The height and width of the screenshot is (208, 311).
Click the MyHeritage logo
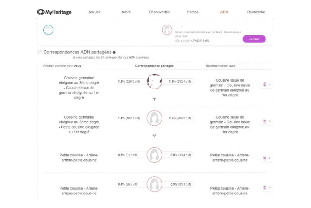click(54, 12)
